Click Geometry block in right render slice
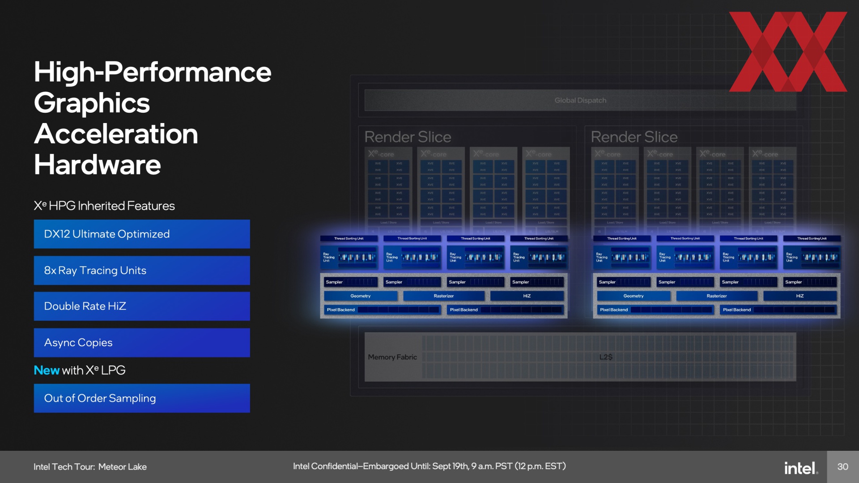 634,296
